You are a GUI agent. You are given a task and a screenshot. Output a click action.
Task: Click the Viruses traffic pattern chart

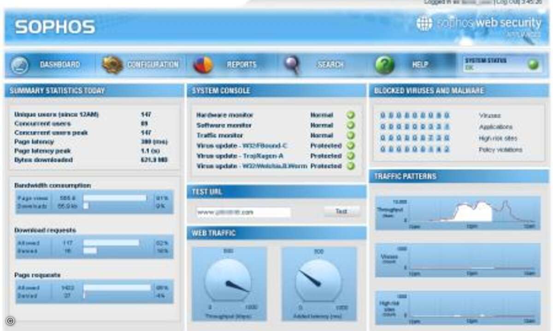click(x=458, y=260)
